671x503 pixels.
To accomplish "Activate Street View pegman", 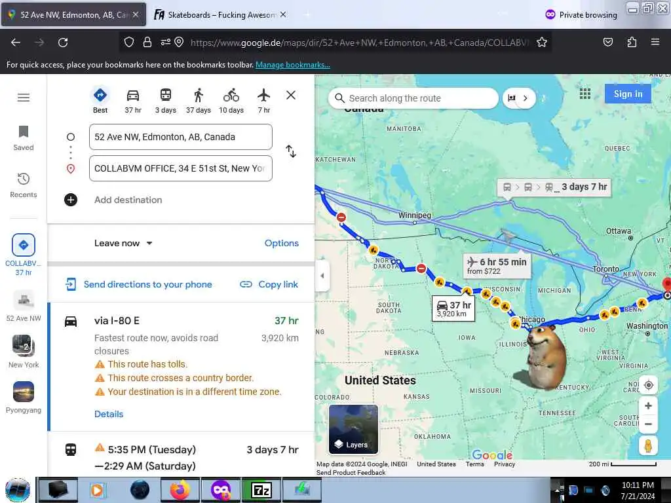I will (x=648, y=445).
